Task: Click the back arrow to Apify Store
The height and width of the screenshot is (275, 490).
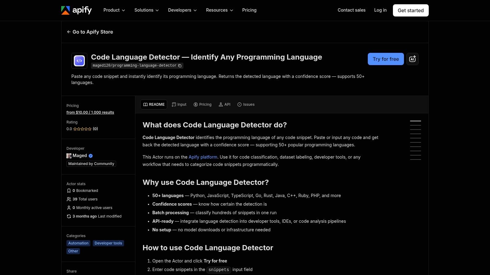Action: [69, 32]
